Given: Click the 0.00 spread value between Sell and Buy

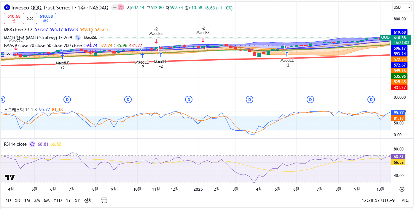Looking at the screenshot, I should (30, 19).
